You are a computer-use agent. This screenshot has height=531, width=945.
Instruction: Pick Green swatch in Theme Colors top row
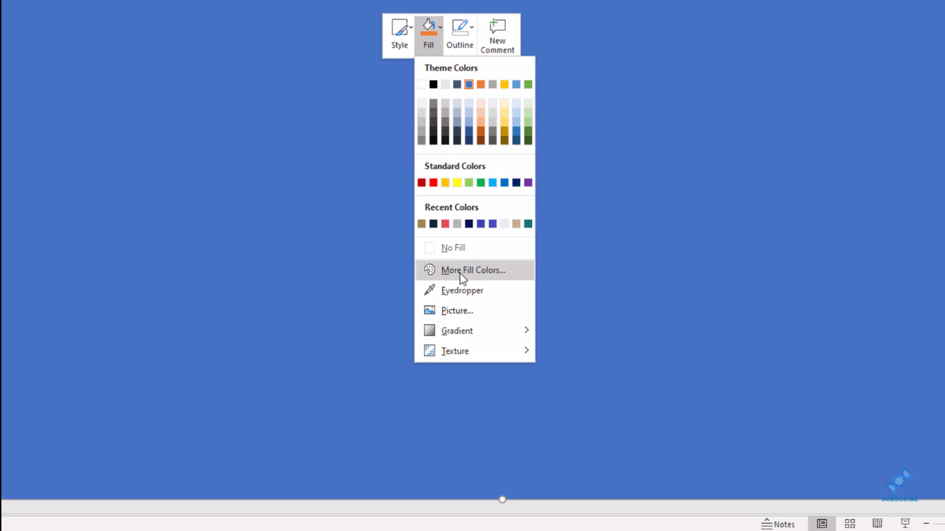(x=528, y=84)
